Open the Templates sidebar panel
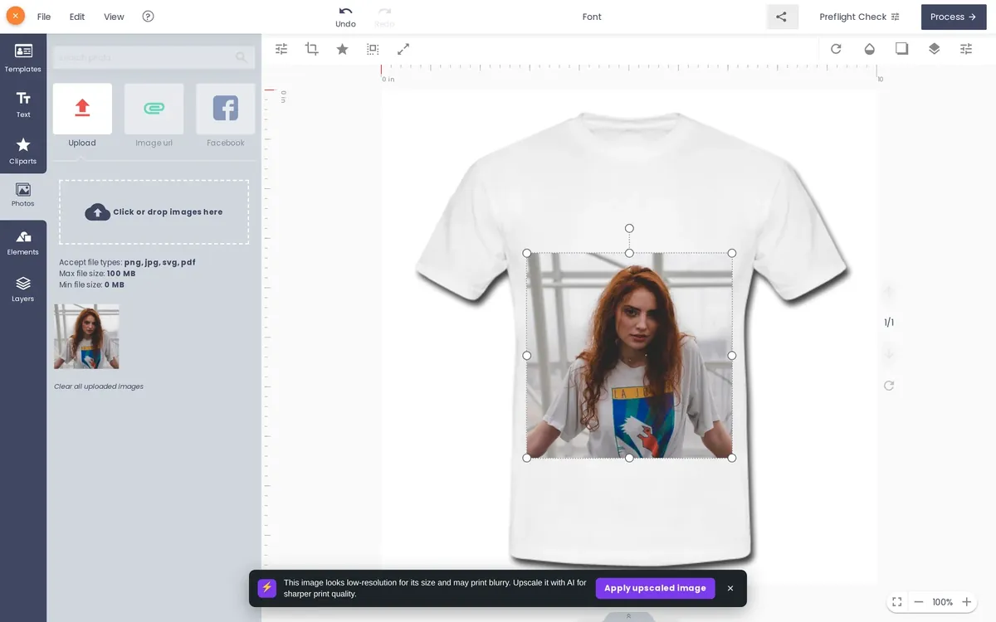Viewport: 996px width, 622px height. click(x=23, y=57)
